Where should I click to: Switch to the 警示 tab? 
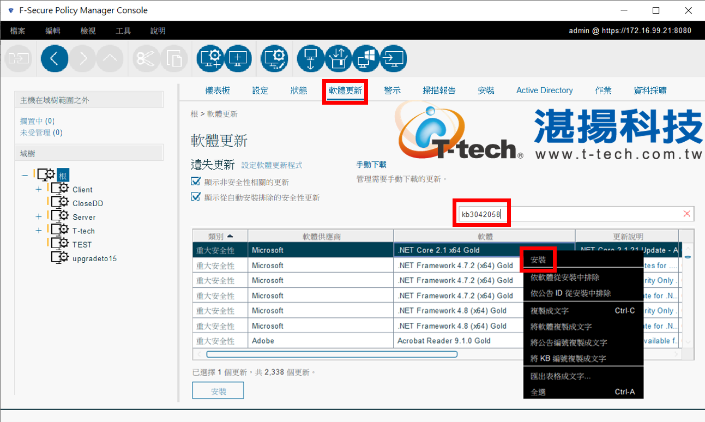click(392, 91)
